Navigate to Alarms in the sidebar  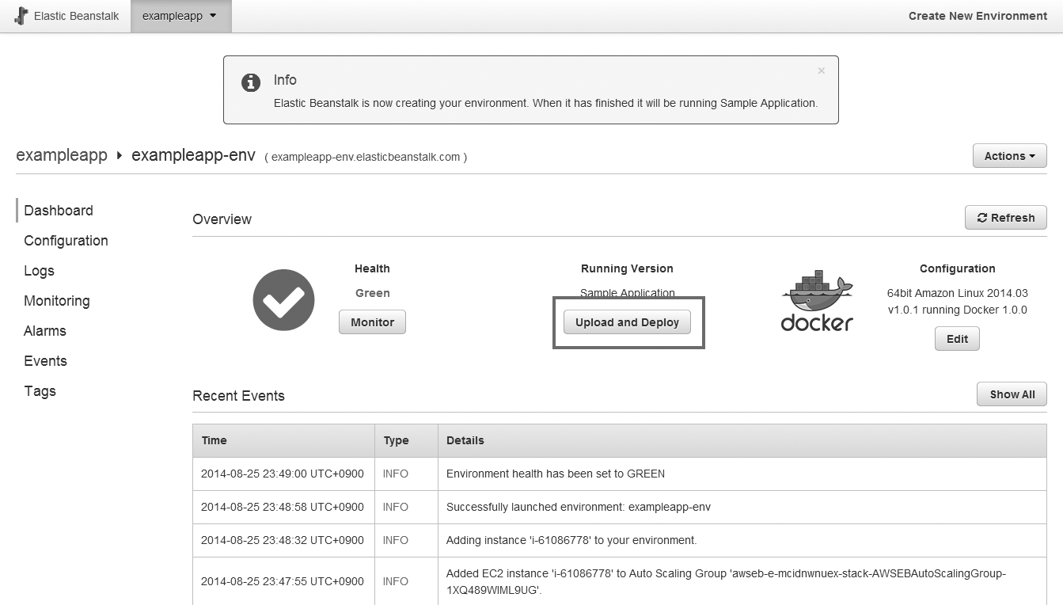click(x=45, y=331)
